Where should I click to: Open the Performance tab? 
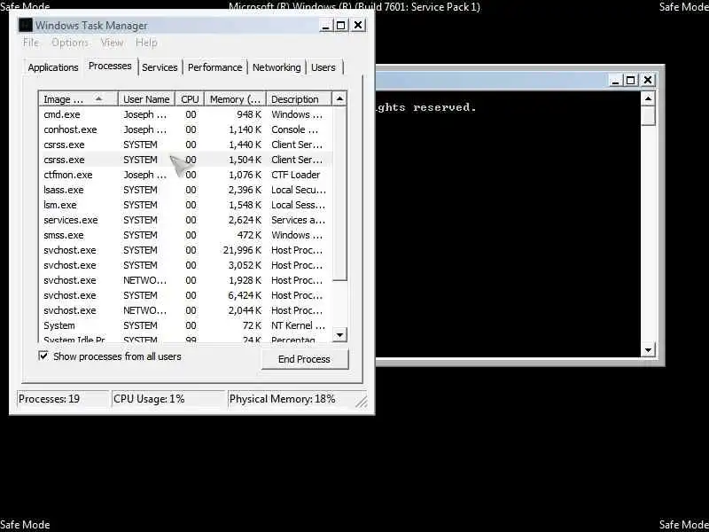click(x=214, y=67)
